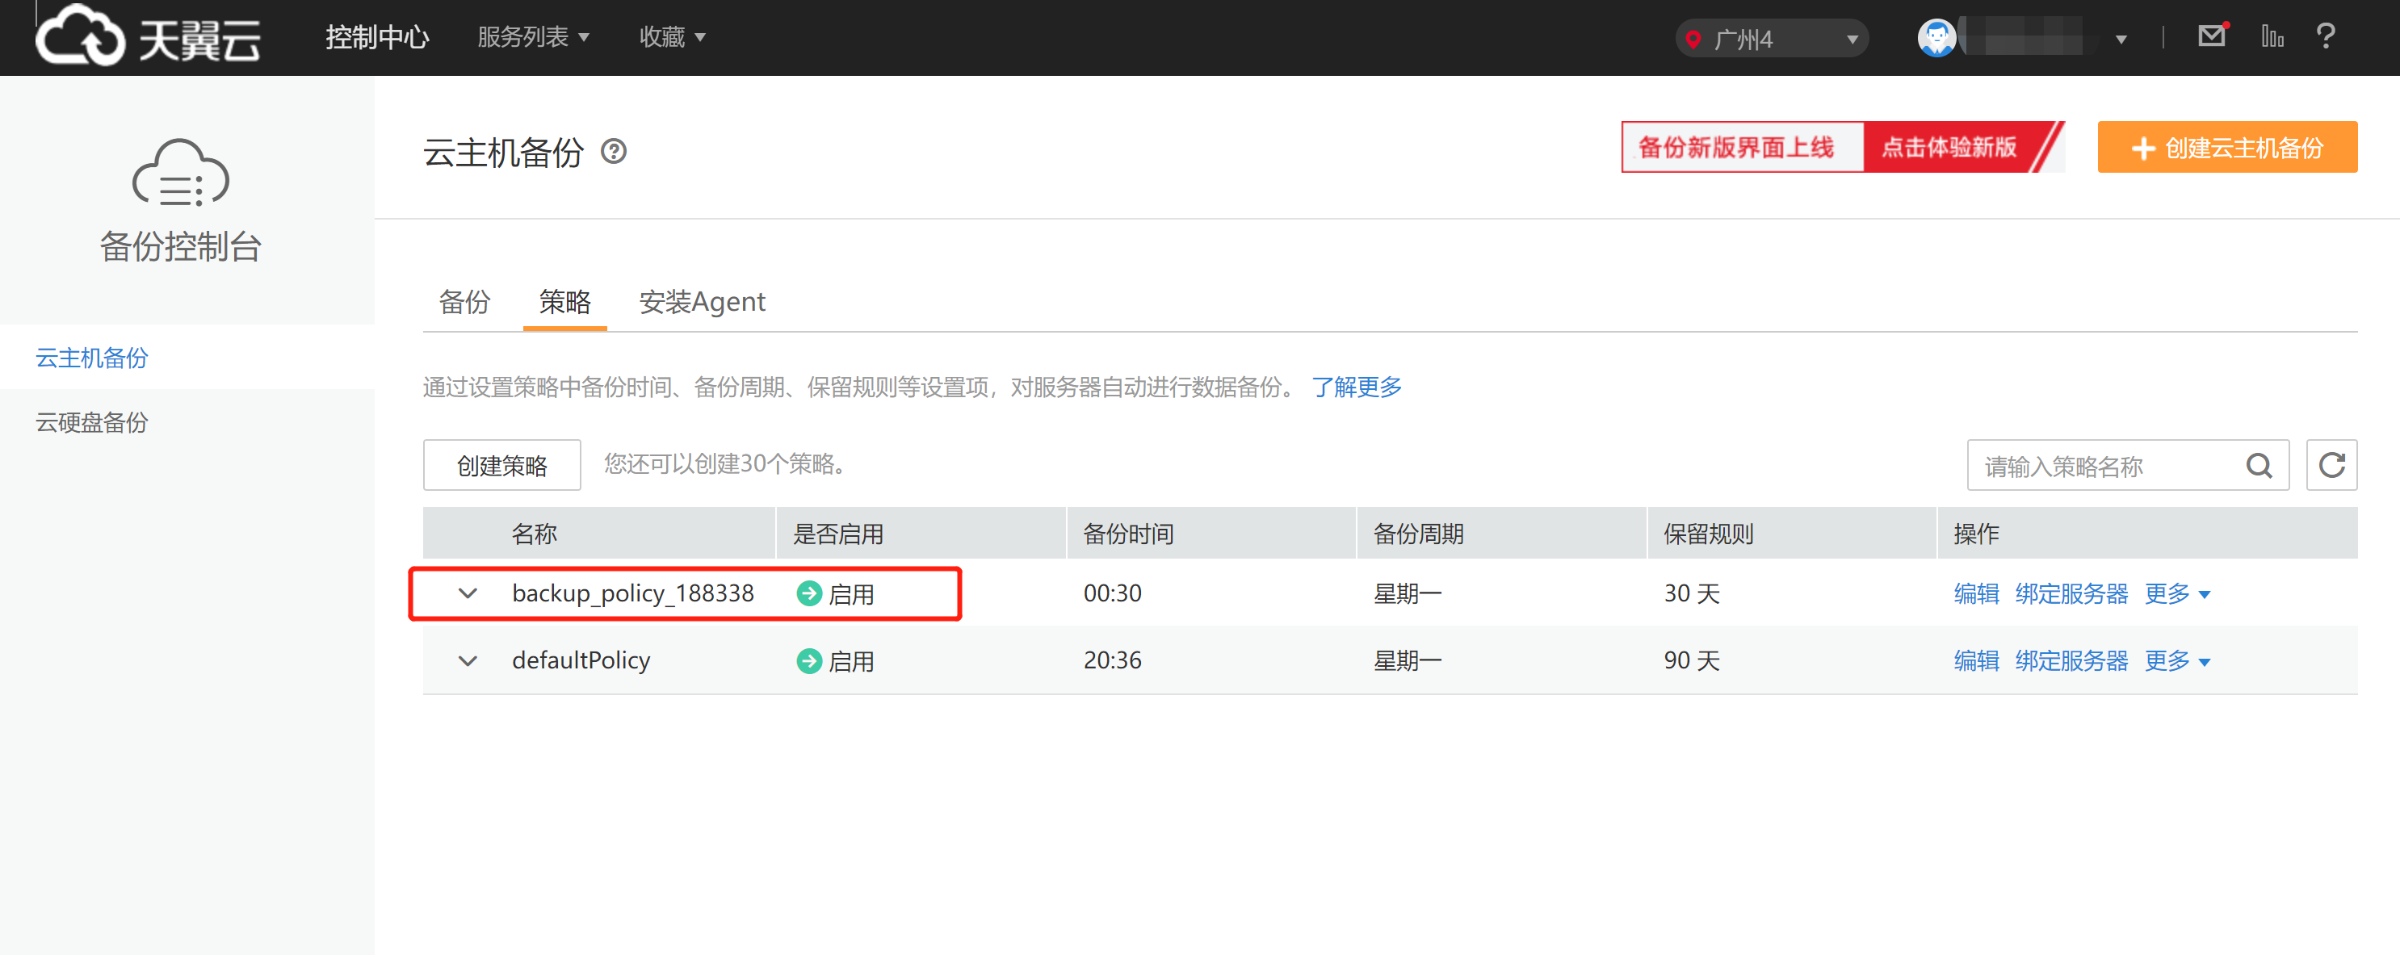Viewport: 2400px width, 955px height.
Task: Expand the backup_policy_188338 row
Action: [x=468, y=593]
